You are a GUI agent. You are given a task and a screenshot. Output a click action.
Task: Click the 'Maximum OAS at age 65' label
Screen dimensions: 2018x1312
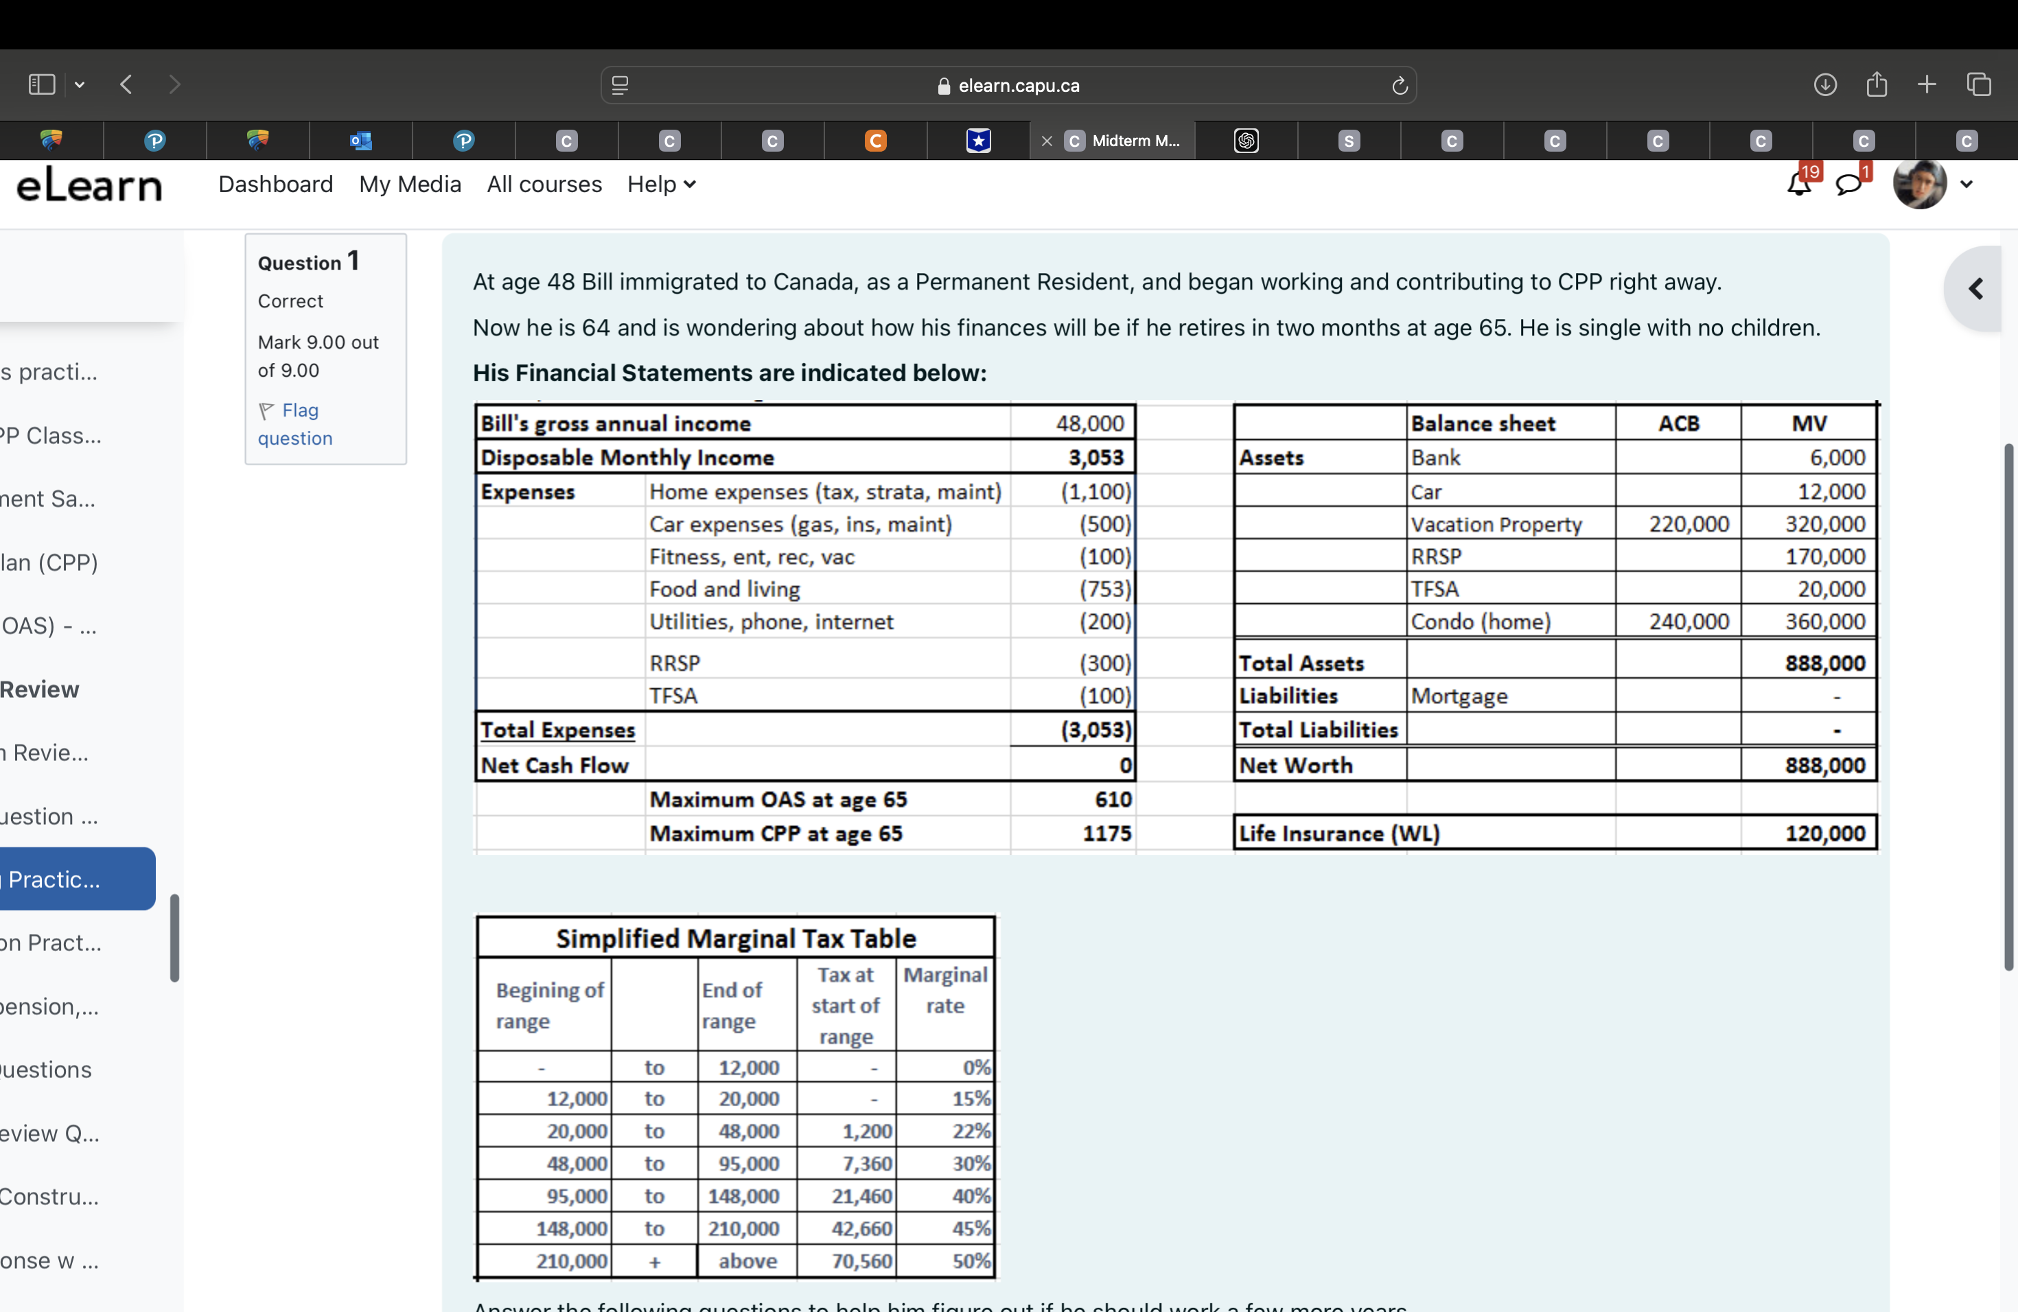click(778, 800)
